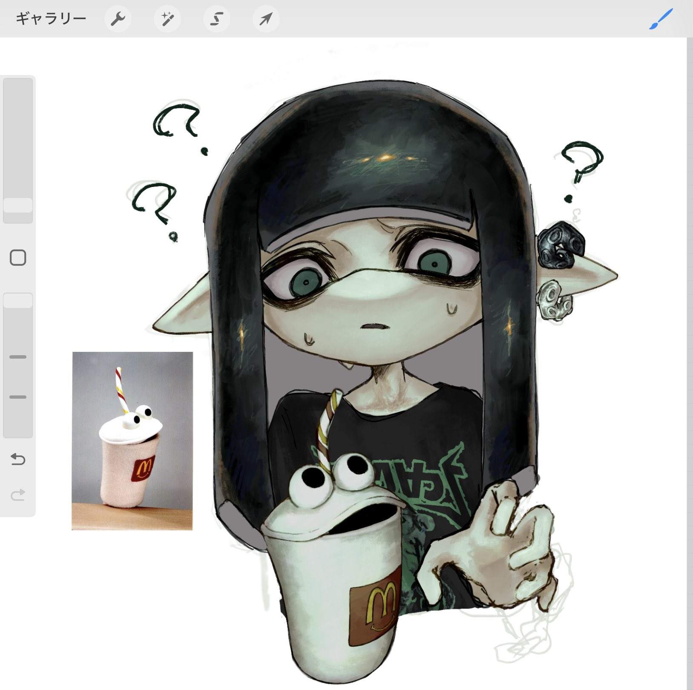Select the Selection S-shaped tool
This screenshot has width=693, height=690.
click(217, 19)
